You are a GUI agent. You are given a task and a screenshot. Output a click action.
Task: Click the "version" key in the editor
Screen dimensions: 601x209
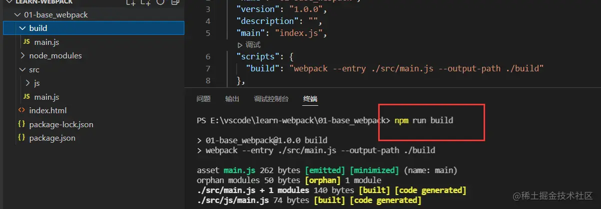click(257, 9)
